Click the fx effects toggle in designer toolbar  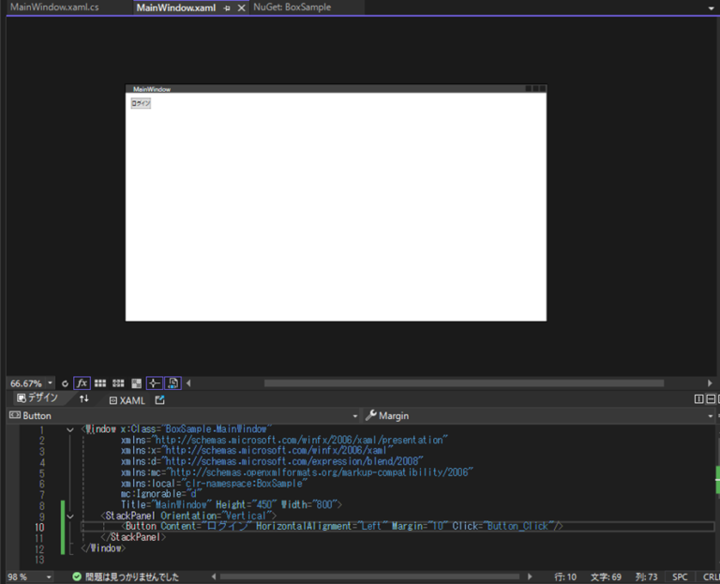tap(82, 383)
